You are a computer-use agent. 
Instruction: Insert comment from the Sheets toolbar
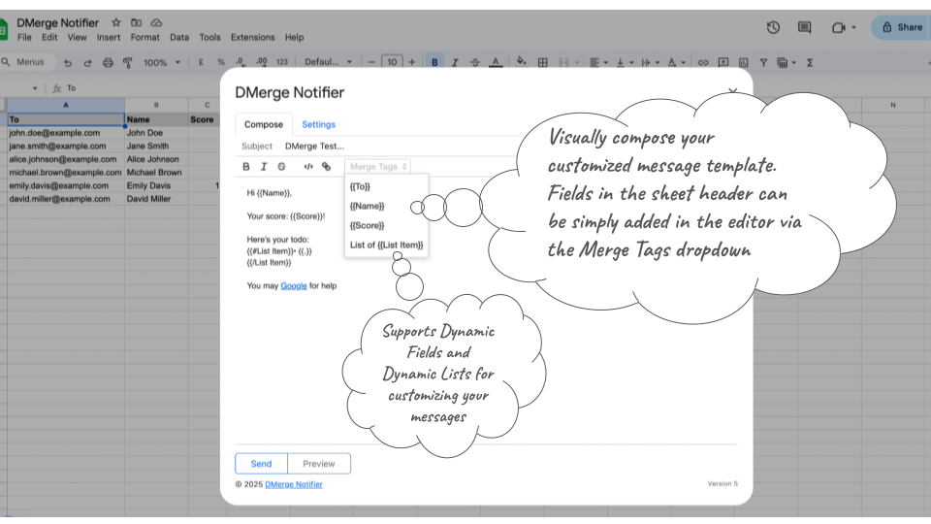[x=723, y=62]
